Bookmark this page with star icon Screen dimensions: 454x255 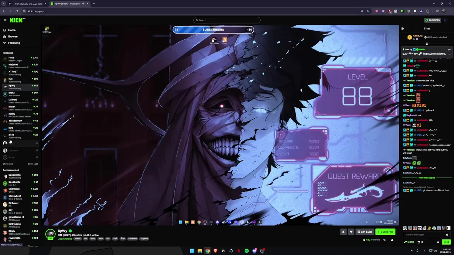tap(368, 11)
